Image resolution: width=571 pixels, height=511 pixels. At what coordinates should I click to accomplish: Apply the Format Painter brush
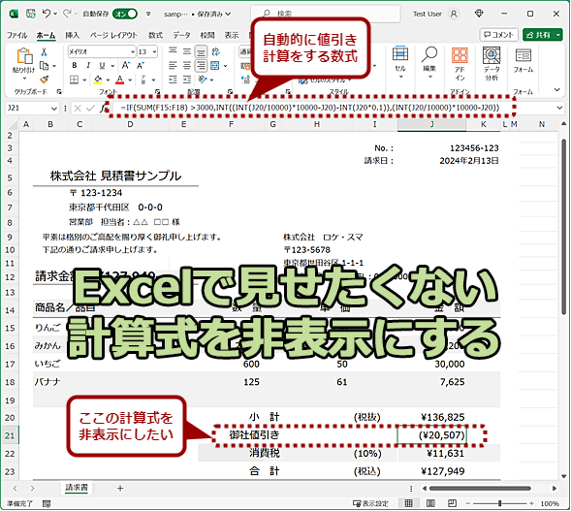(x=44, y=80)
